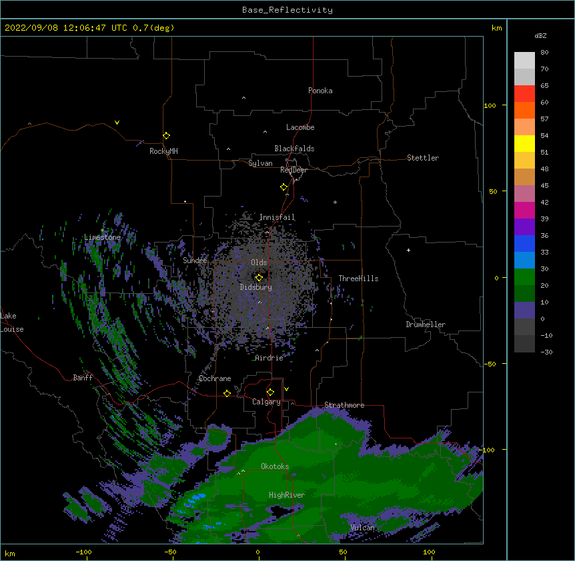Click the yellow v marker northwest of RockyMH
Image resolution: width=575 pixels, height=561 pixels.
click(117, 123)
